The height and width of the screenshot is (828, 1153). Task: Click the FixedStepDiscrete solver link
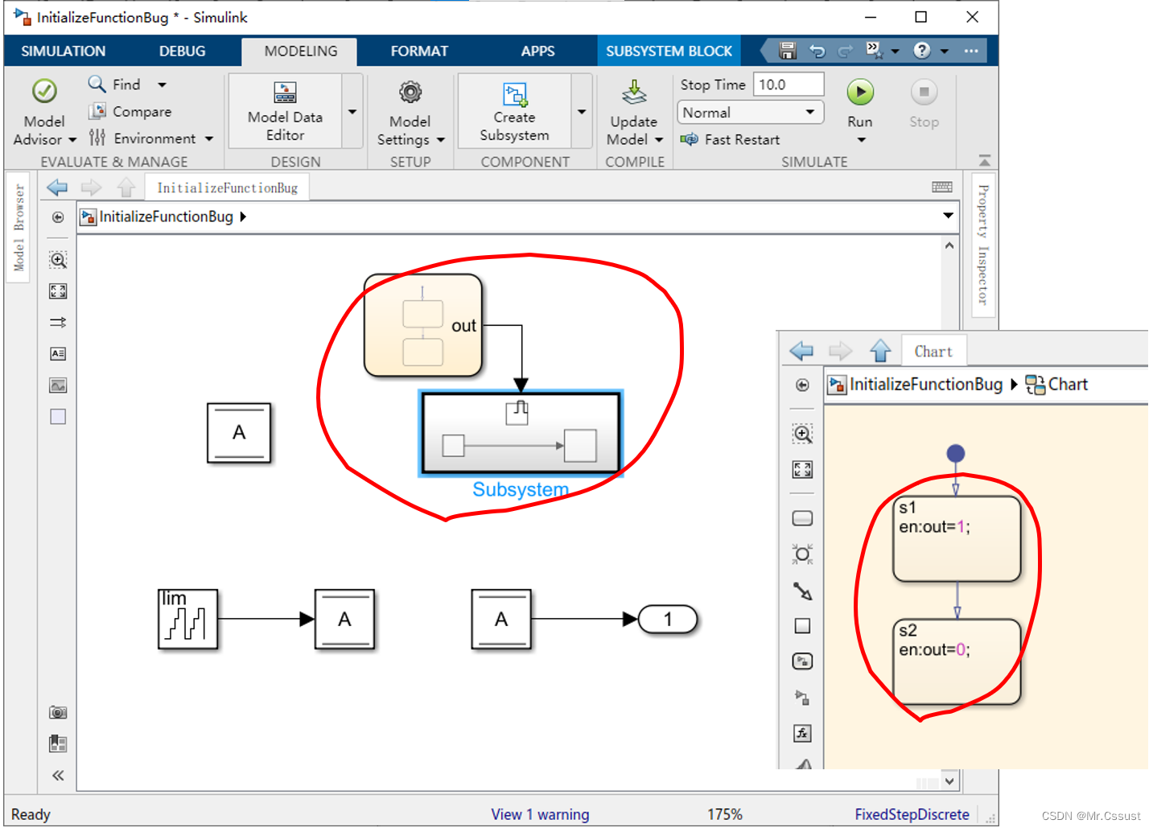912,814
